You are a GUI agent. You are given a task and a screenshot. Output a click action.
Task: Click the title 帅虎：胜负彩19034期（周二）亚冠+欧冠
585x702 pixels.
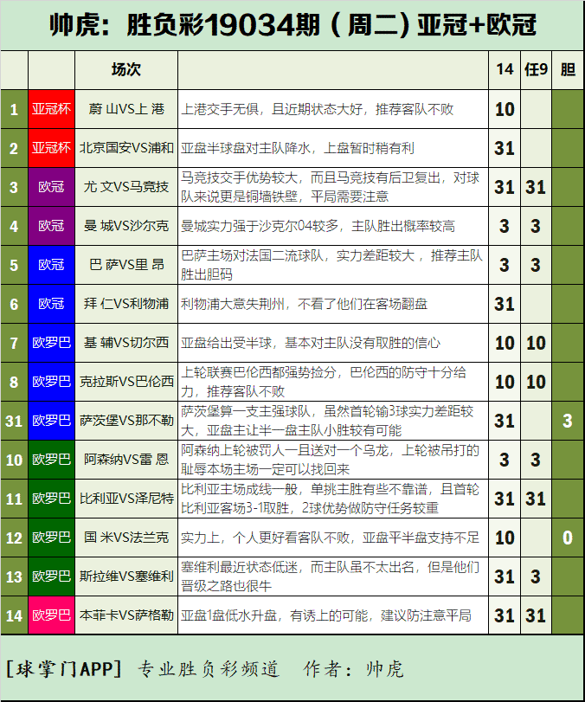pyautogui.click(x=292, y=24)
